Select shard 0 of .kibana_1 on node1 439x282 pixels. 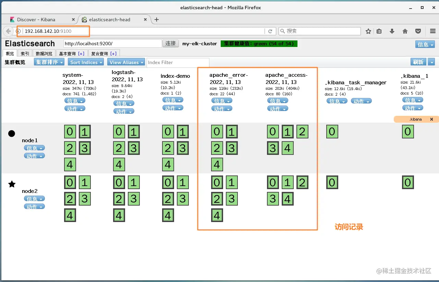pos(407,132)
